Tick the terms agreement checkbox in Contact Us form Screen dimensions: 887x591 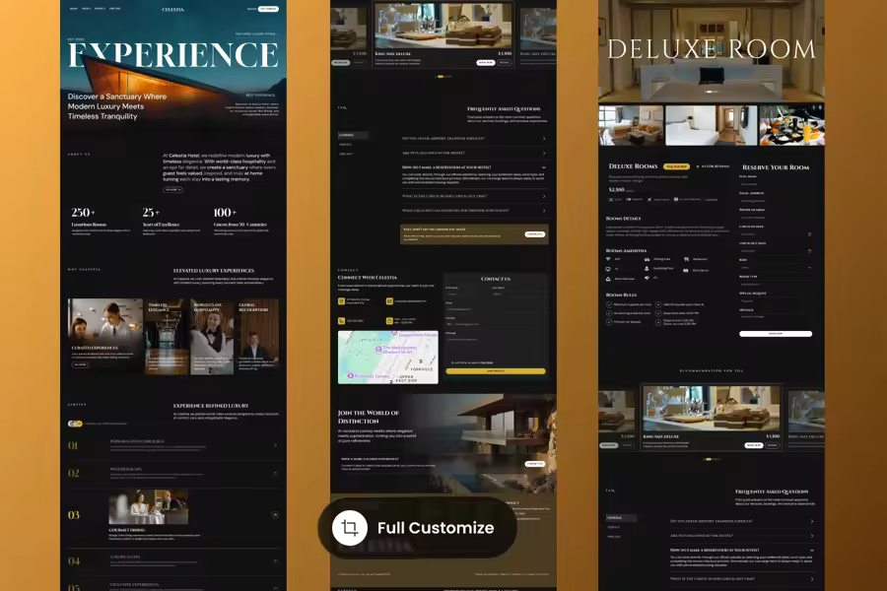pos(447,362)
